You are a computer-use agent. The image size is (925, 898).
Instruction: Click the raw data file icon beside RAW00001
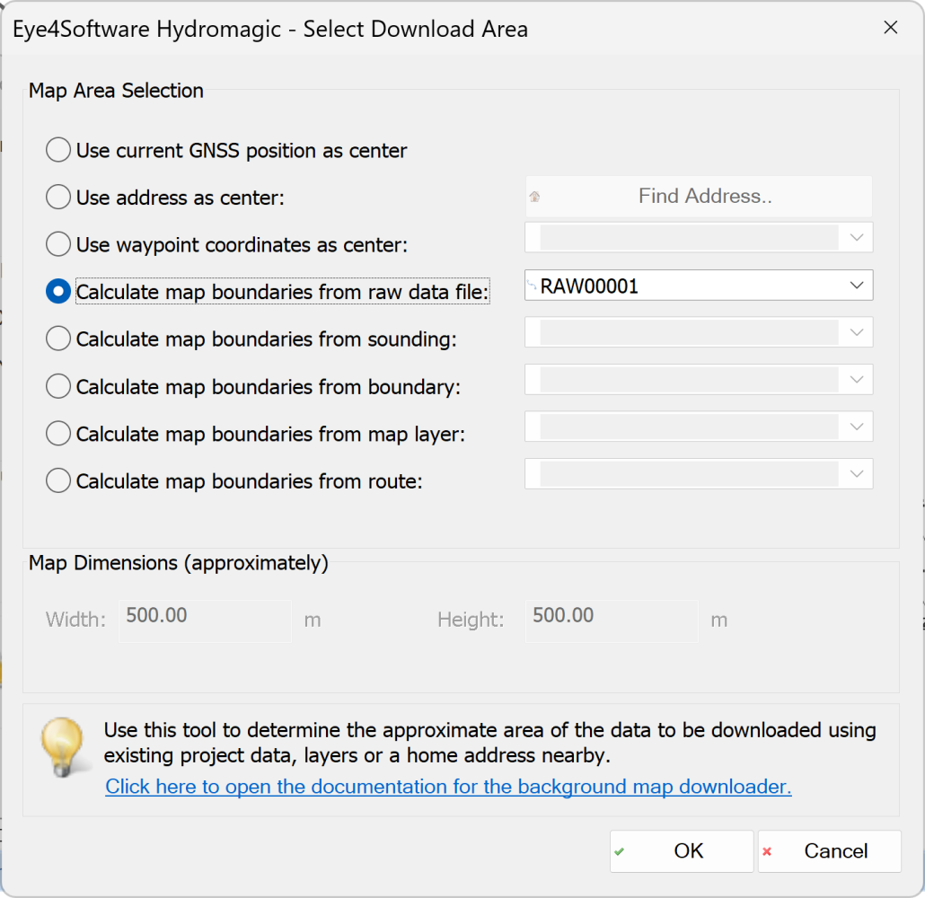click(532, 286)
